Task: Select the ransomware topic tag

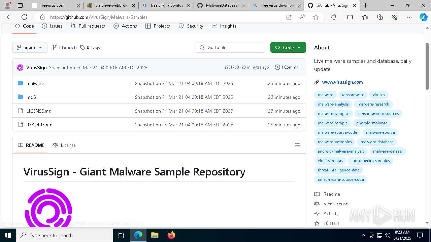Action: pyautogui.click(x=353, y=95)
